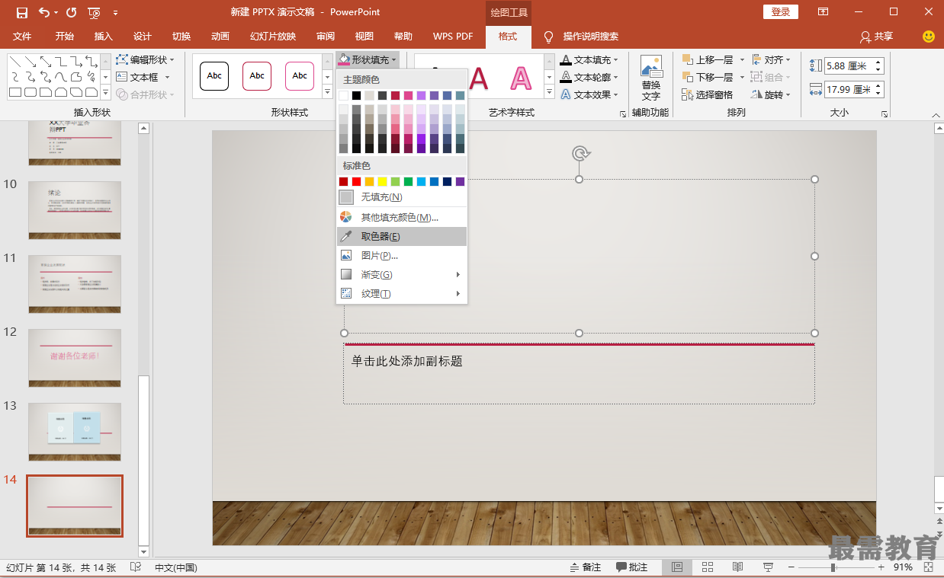Switch to the Slide Show (幻灯片放映) tab
The image size is (944, 578).
[x=273, y=37]
